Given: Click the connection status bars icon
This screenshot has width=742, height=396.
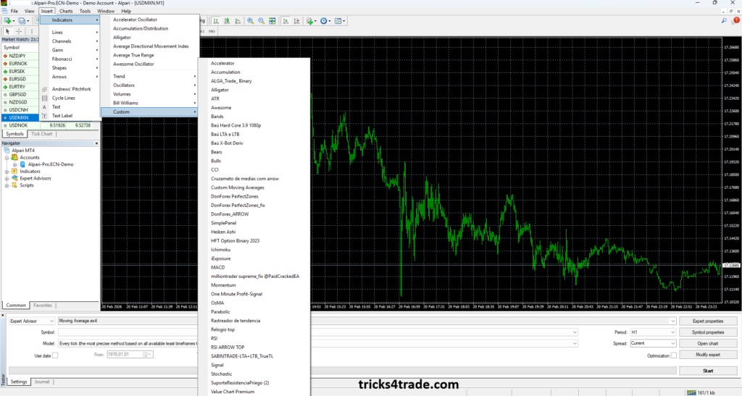Looking at the screenshot, I should click(x=691, y=392).
